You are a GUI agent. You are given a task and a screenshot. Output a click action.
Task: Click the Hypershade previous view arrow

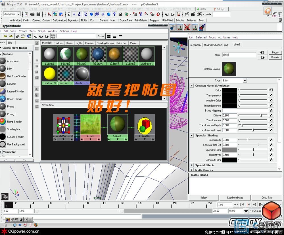5,36
